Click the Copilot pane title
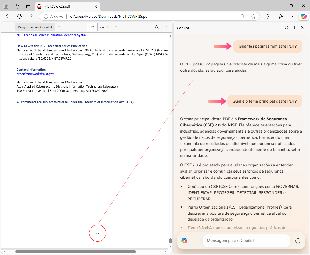This screenshot has width=310, height=255. (183, 28)
